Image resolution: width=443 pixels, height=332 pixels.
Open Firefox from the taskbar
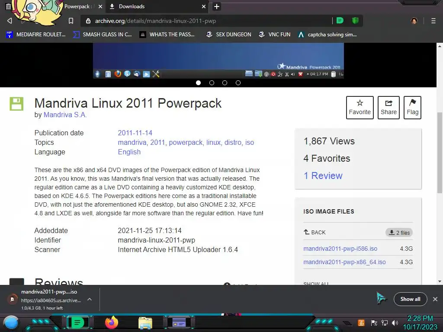point(111,322)
